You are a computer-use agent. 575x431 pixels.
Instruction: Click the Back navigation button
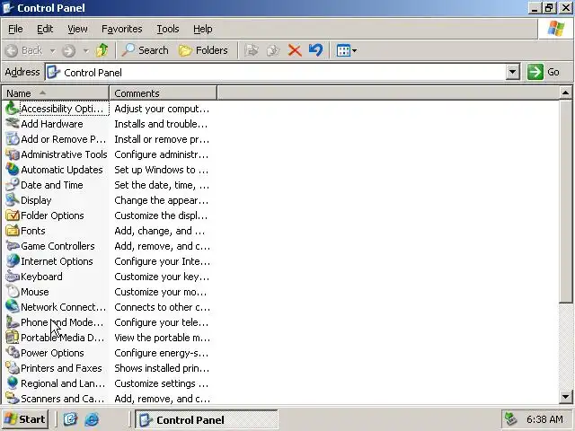pos(25,50)
